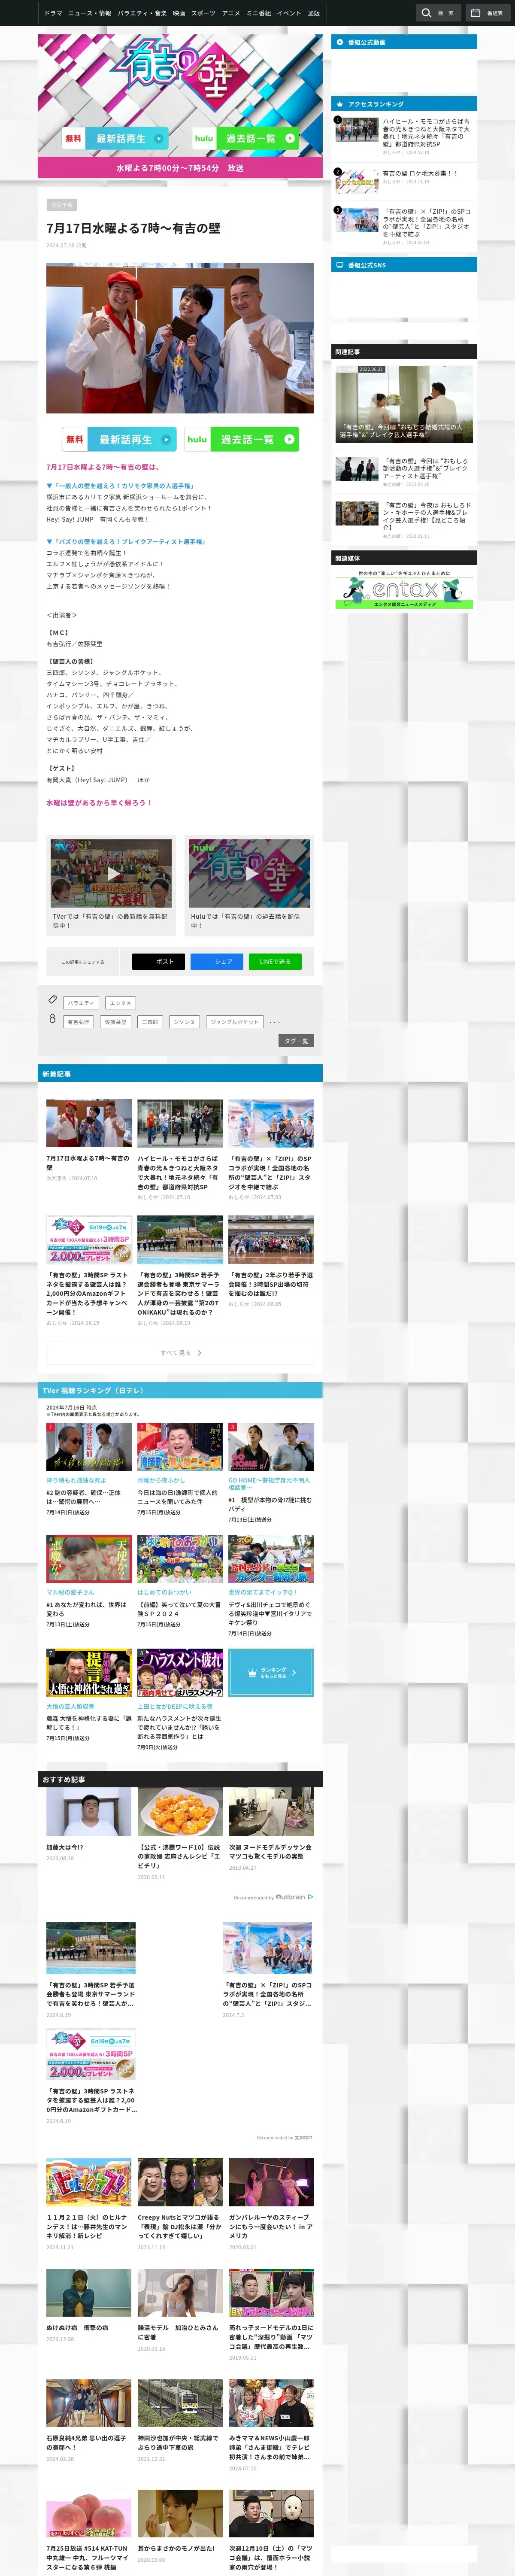Open ランキングをもっと見る crown button

coord(271,1672)
